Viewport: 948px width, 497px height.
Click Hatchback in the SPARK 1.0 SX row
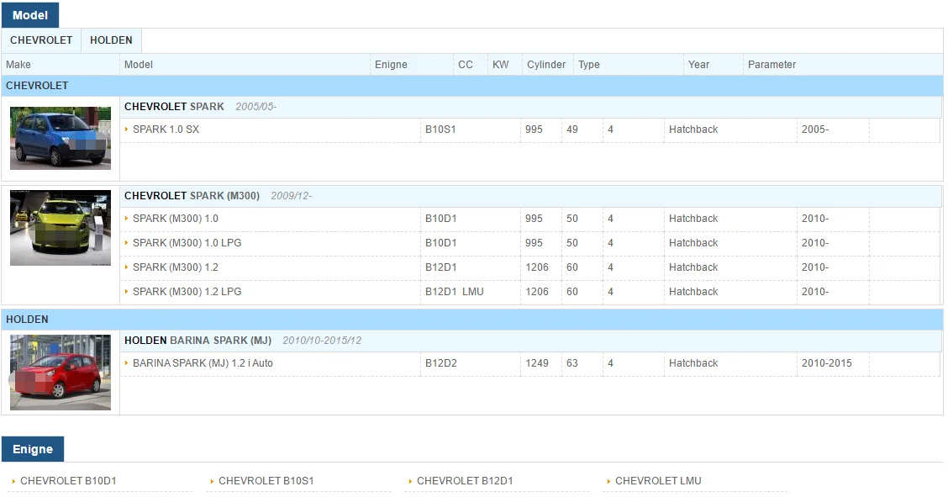pos(693,130)
